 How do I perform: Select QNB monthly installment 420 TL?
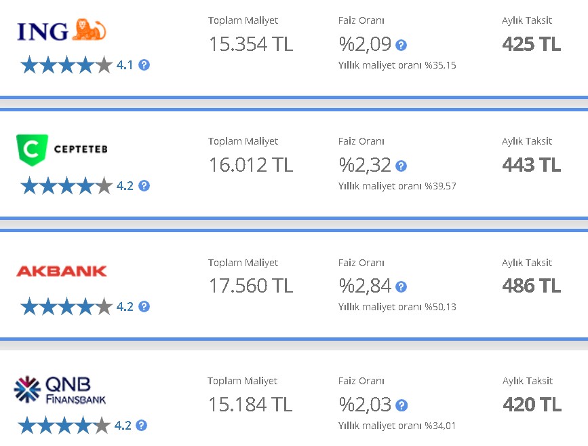[x=532, y=405]
